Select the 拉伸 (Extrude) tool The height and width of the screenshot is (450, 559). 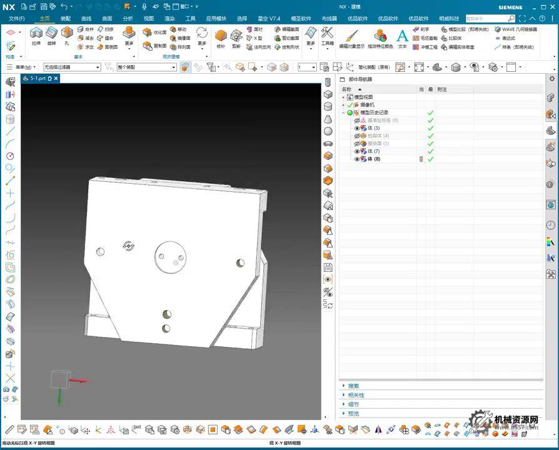click(36, 35)
